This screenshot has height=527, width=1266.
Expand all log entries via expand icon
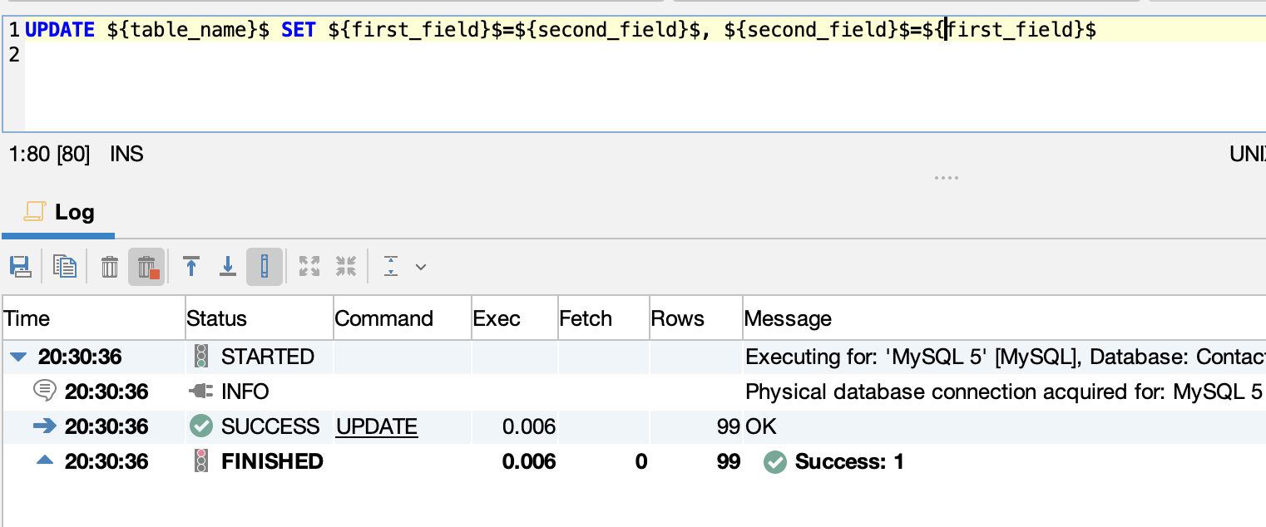309,266
